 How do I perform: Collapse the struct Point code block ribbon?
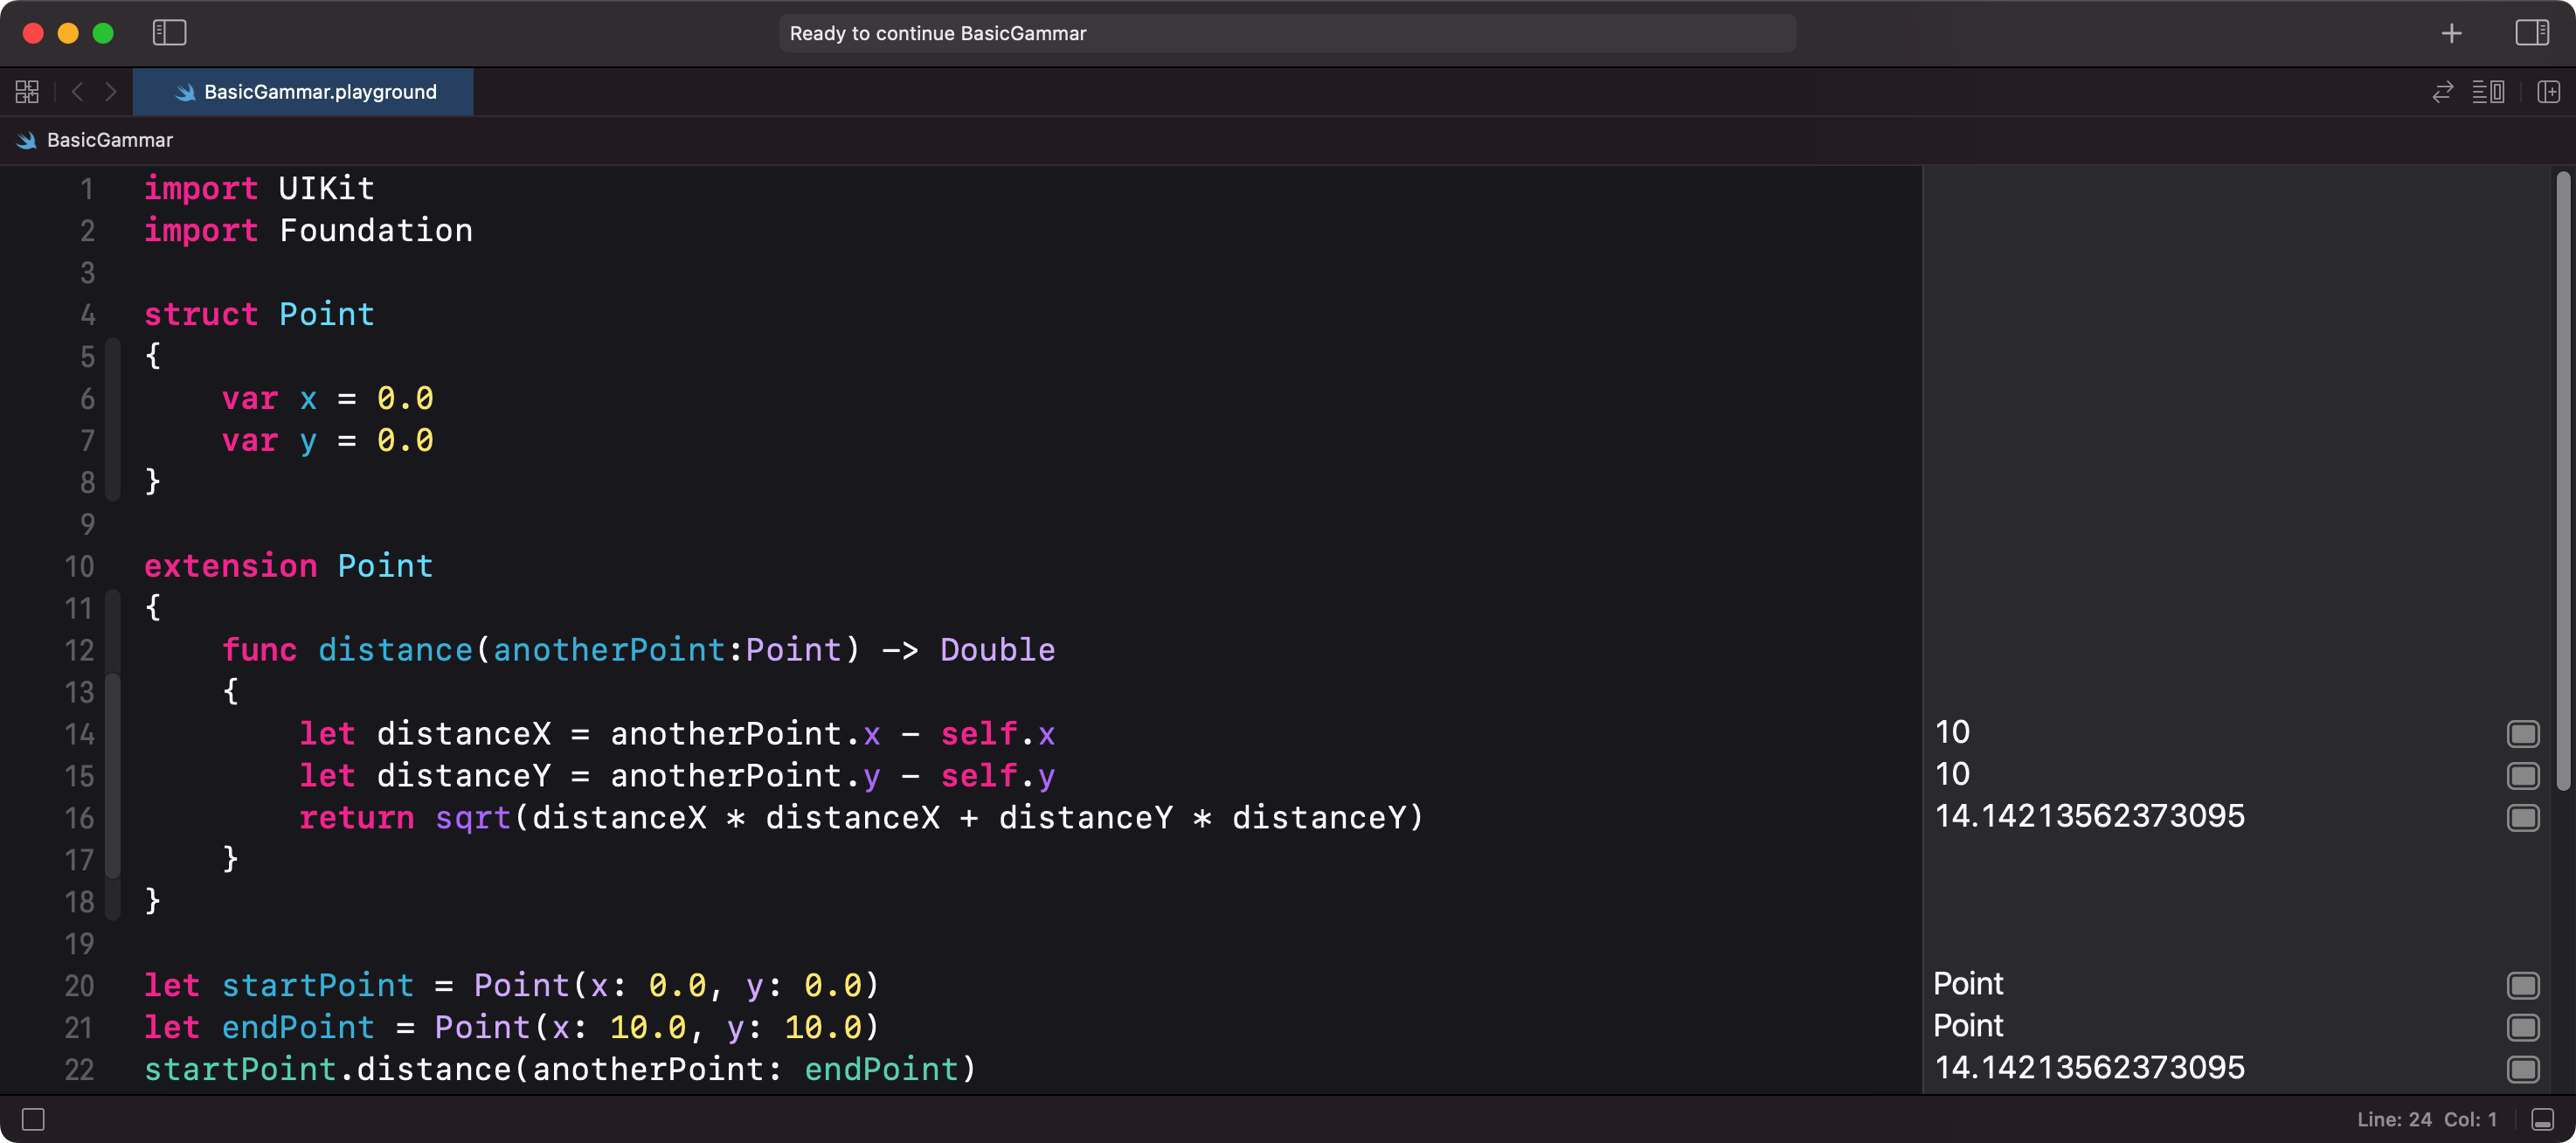tap(113, 419)
